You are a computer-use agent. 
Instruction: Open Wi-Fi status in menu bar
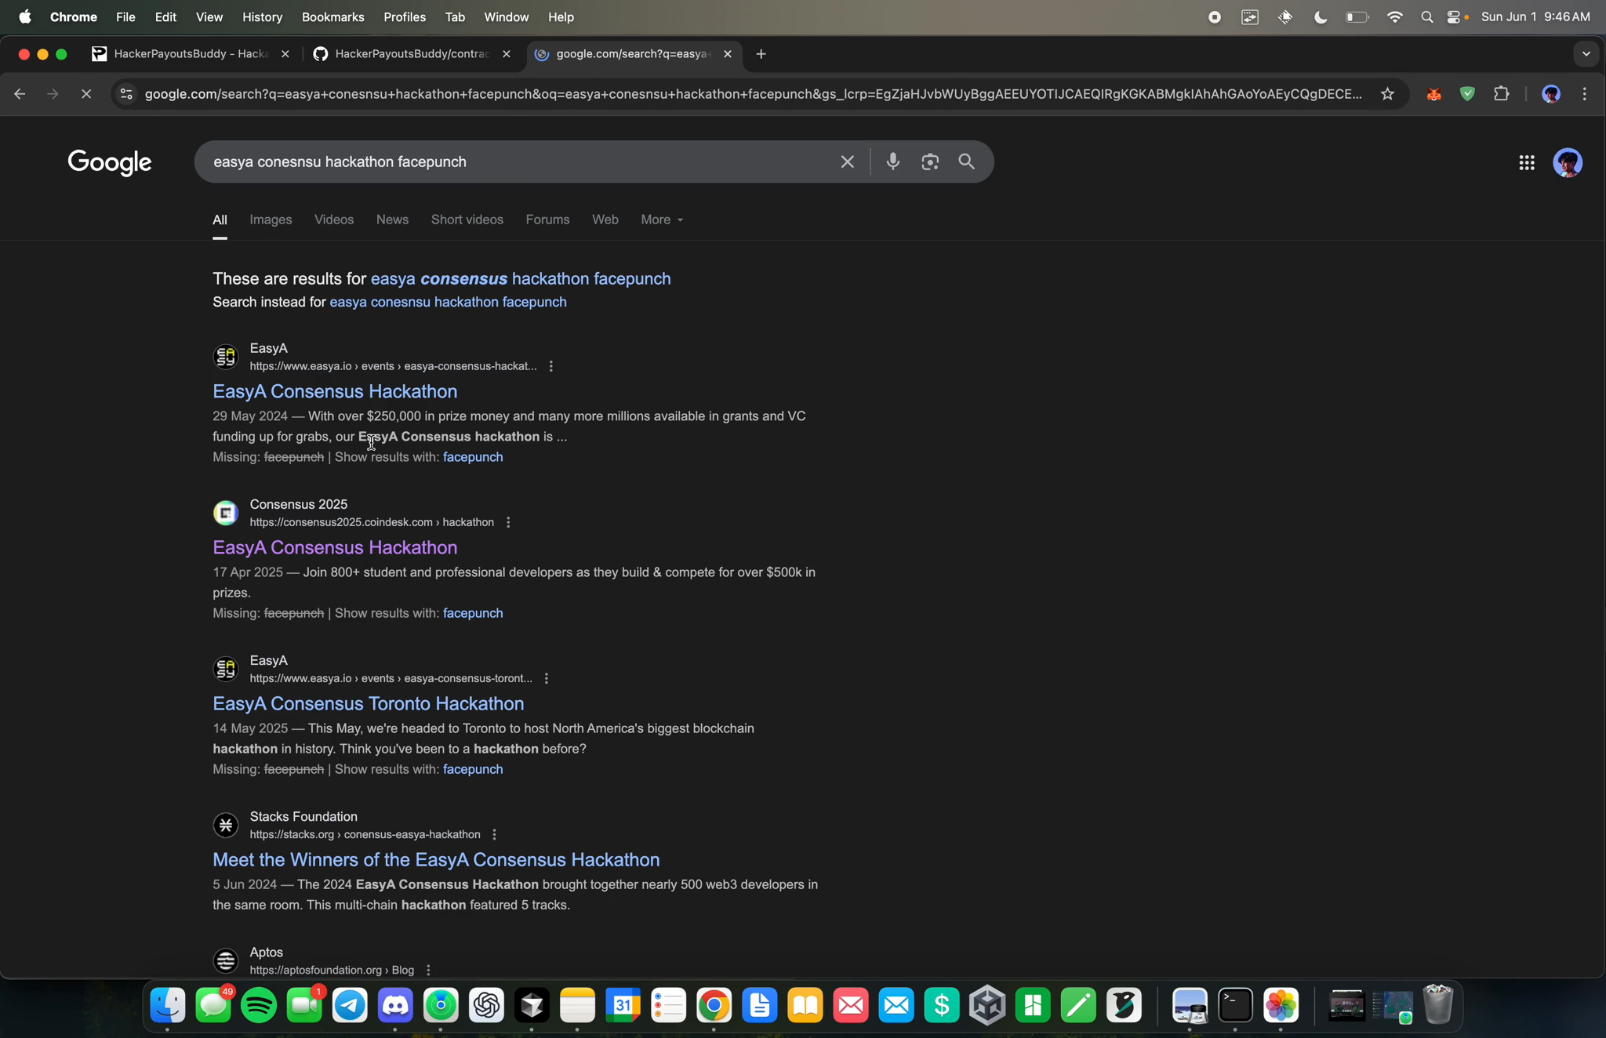[x=1394, y=17]
